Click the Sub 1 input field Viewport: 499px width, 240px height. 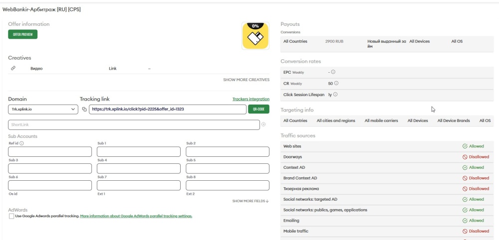pos(138,152)
